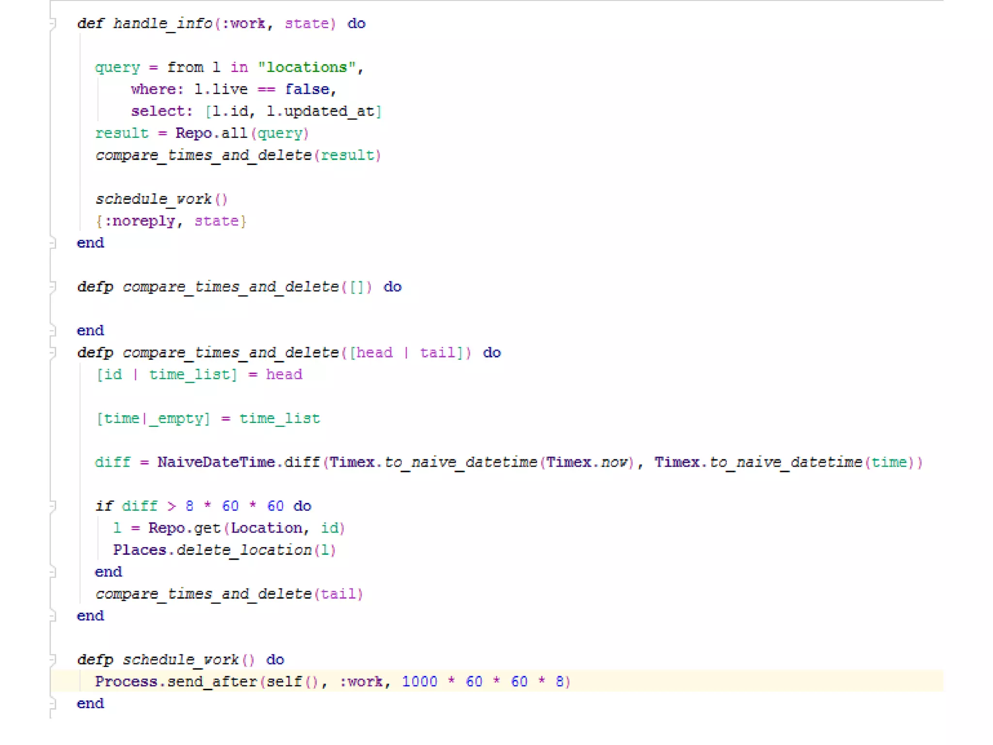Click the query variable assignment
Viewport: 993px width, 745px height.
pos(117,67)
